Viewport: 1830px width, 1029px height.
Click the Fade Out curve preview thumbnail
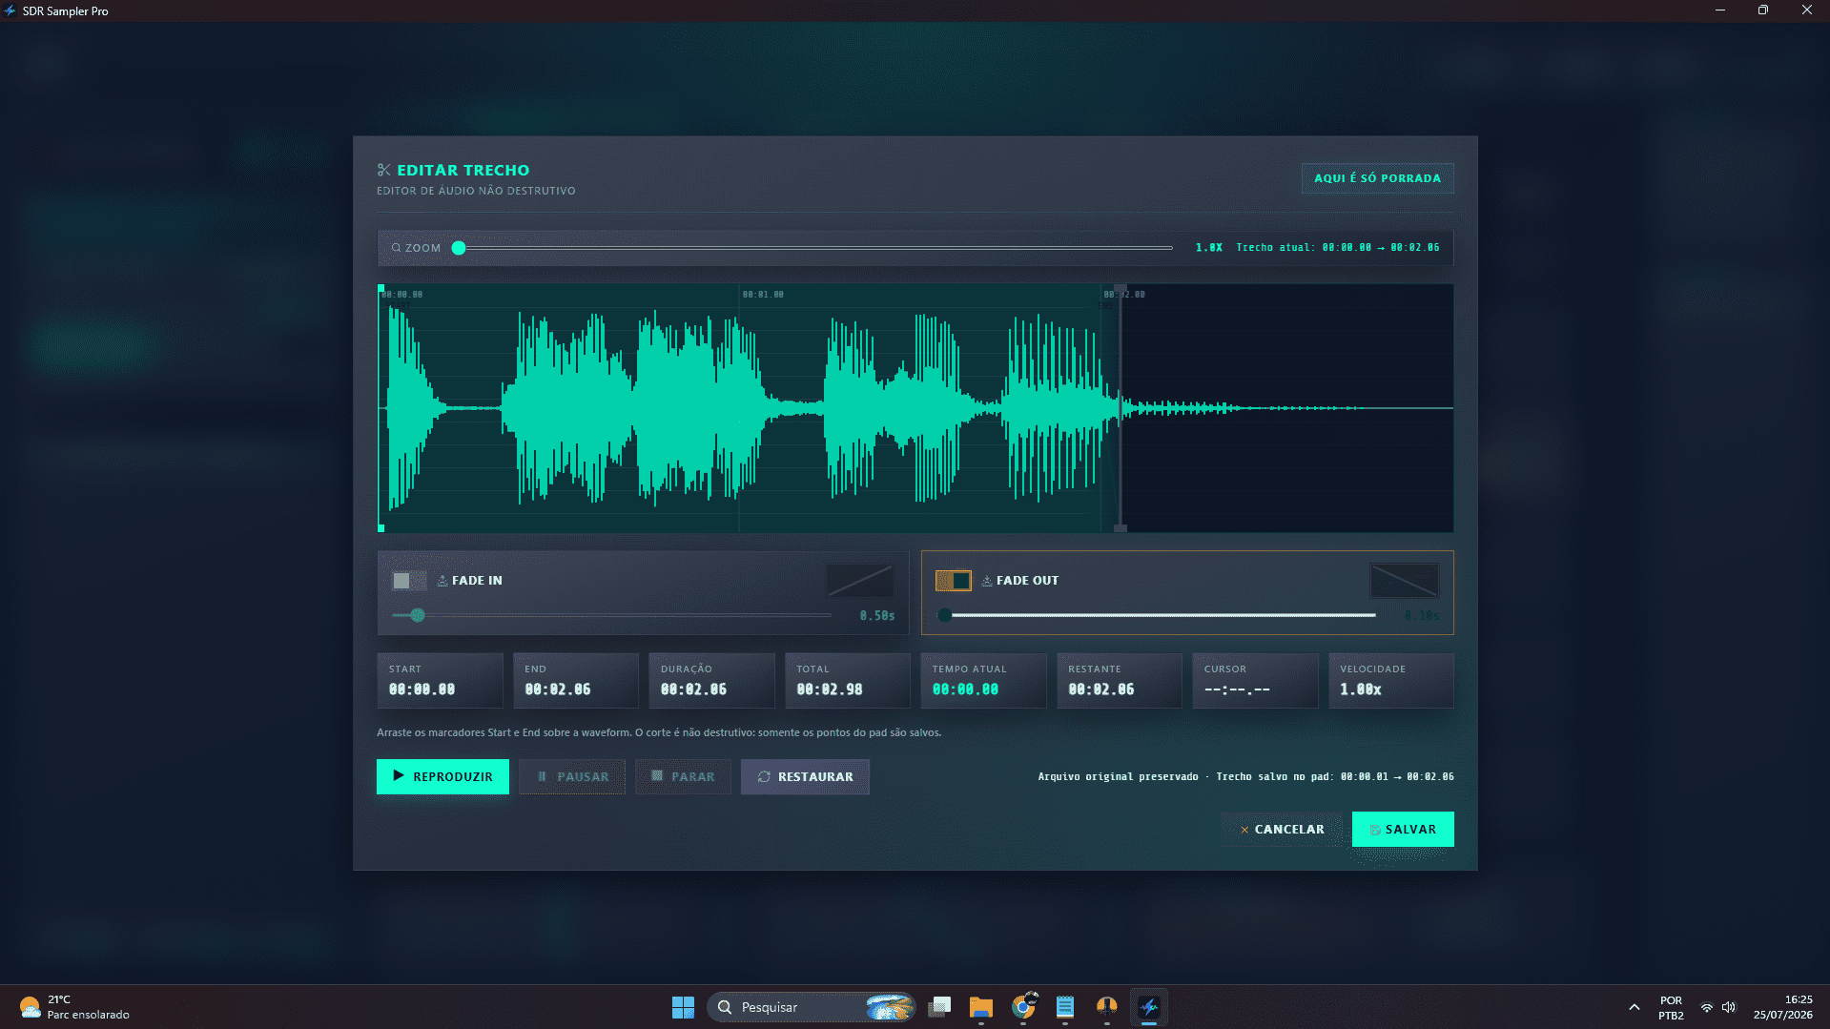1404,581
